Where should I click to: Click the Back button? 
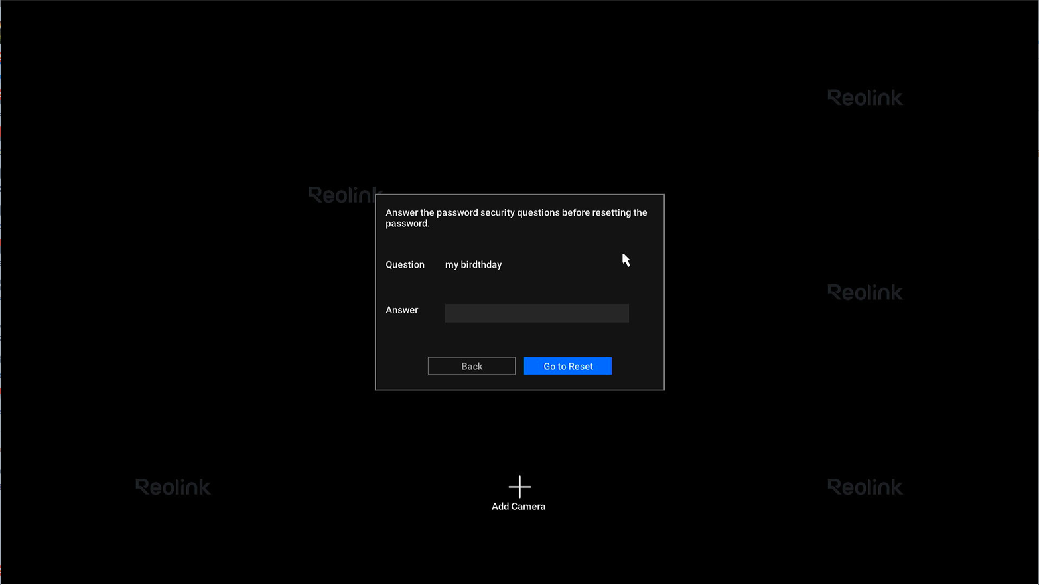point(472,366)
